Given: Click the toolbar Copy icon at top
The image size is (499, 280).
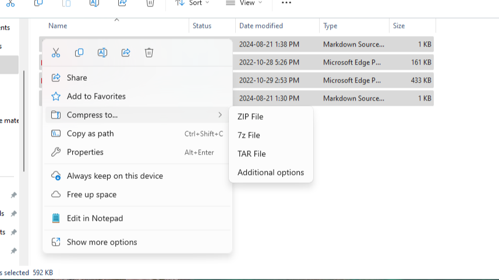Looking at the screenshot, I should [x=38, y=3].
